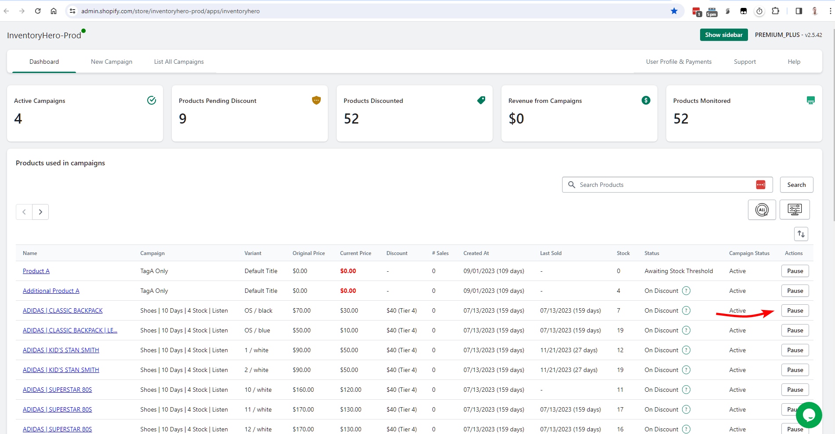Click the Show sidebar button
The width and height of the screenshot is (835, 434).
coord(724,35)
